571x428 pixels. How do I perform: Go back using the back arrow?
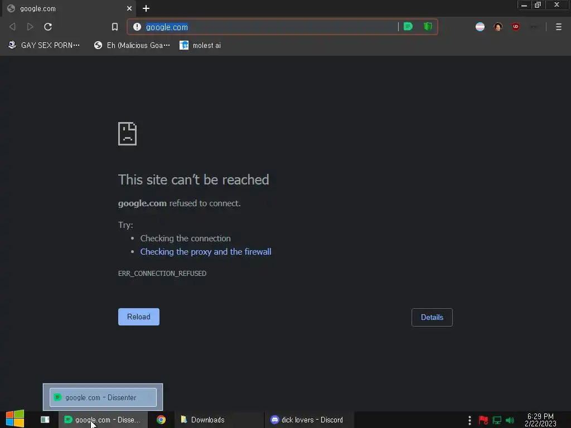(x=12, y=27)
